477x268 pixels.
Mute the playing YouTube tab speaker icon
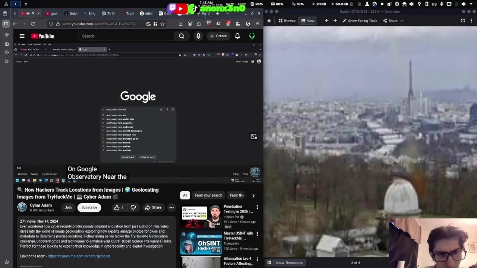pos(28,13)
